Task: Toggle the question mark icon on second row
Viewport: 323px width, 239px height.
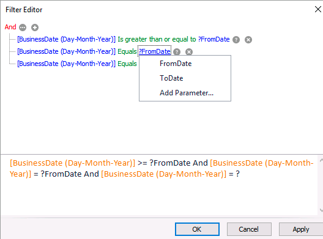Action: pyautogui.click(x=177, y=52)
